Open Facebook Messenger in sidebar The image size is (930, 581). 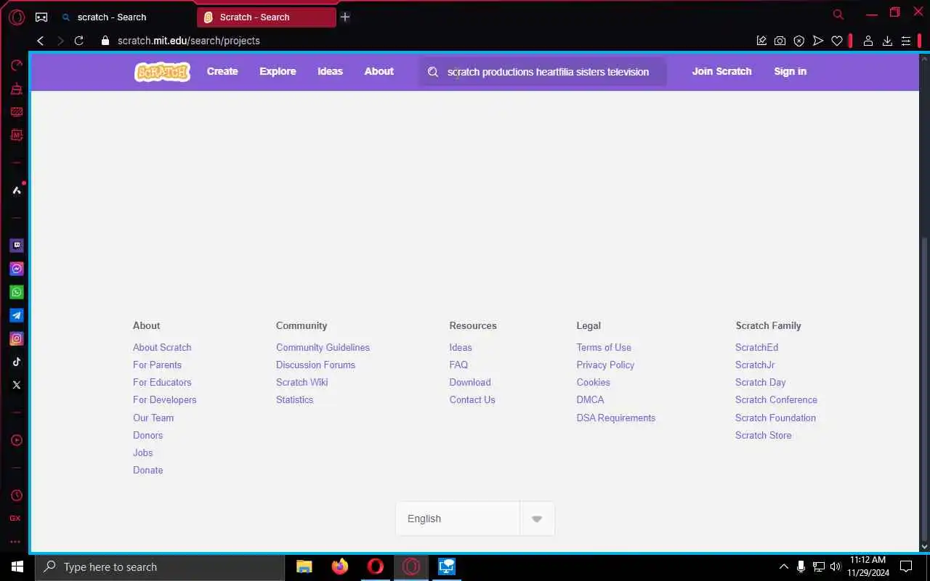pyautogui.click(x=16, y=269)
